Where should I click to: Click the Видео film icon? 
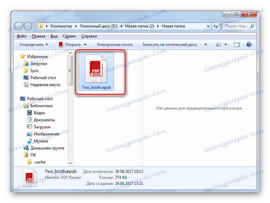click(x=29, y=113)
